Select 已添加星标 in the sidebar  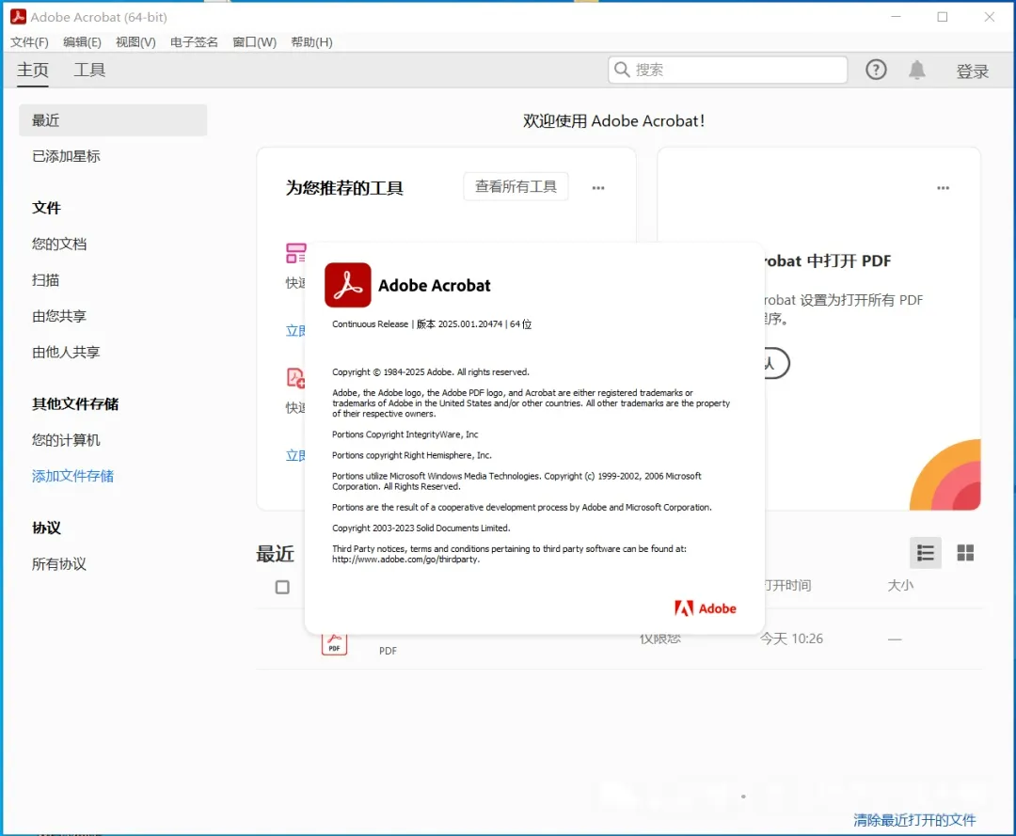click(66, 156)
